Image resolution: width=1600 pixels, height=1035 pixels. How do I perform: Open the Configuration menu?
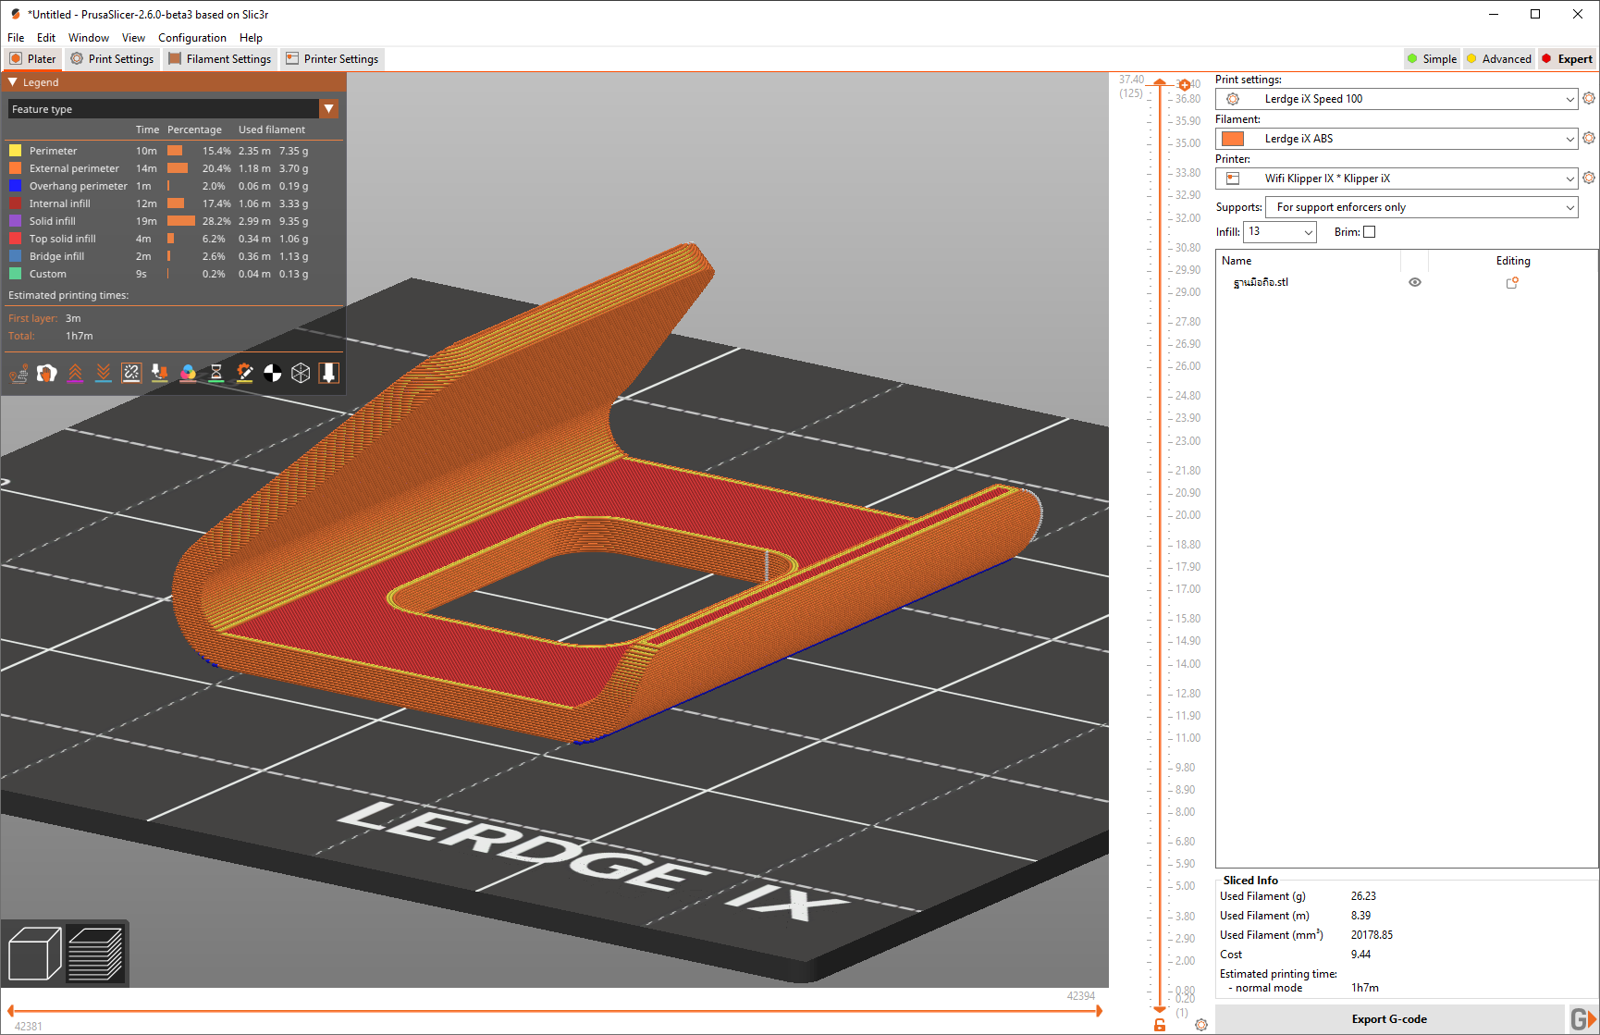(192, 38)
